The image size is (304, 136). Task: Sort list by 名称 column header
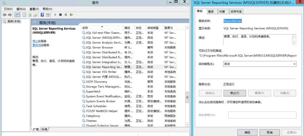click(102, 28)
